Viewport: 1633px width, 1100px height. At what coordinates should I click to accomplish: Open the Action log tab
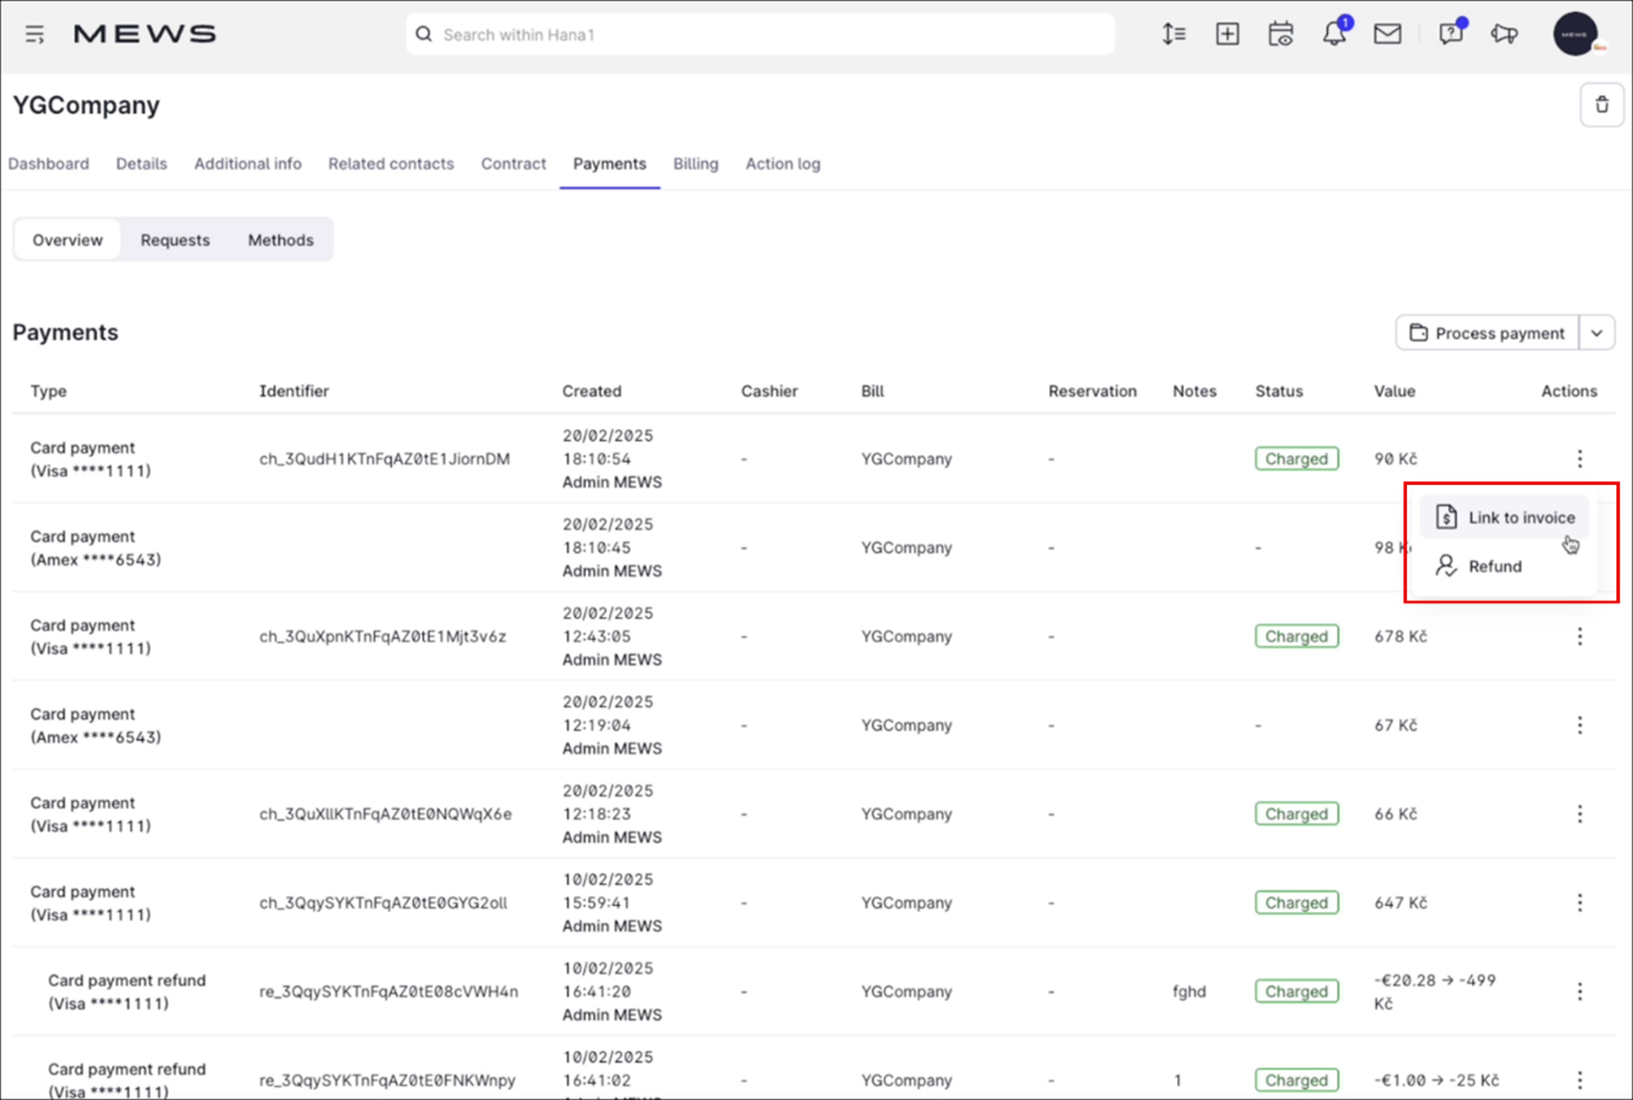pos(783,164)
